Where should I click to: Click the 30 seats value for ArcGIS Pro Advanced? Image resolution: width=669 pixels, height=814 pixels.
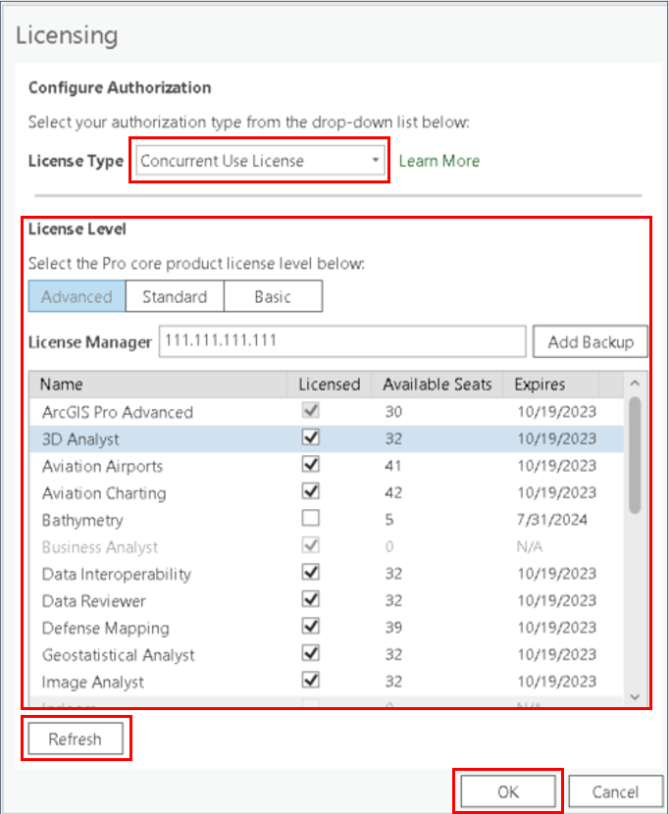pyautogui.click(x=393, y=412)
